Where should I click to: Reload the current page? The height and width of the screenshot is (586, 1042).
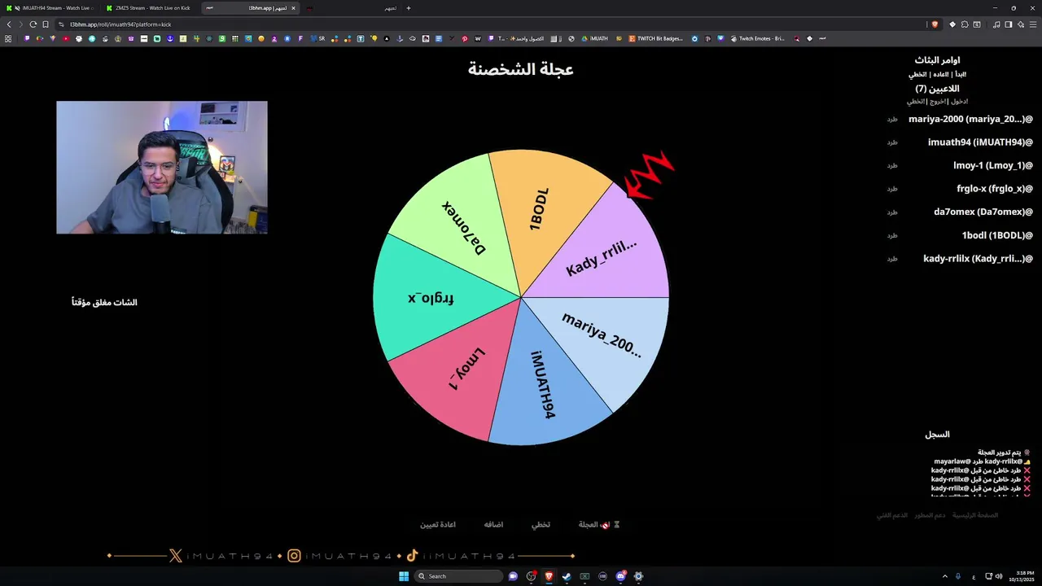pyautogui.click(x=33, y=24)
